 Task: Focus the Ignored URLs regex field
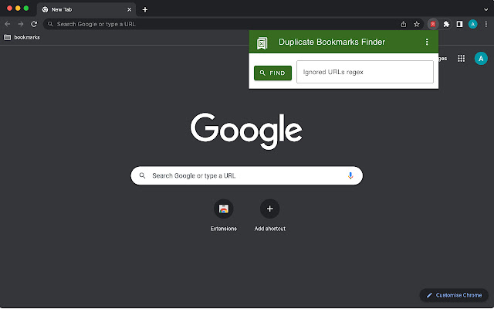coord(365,72)
